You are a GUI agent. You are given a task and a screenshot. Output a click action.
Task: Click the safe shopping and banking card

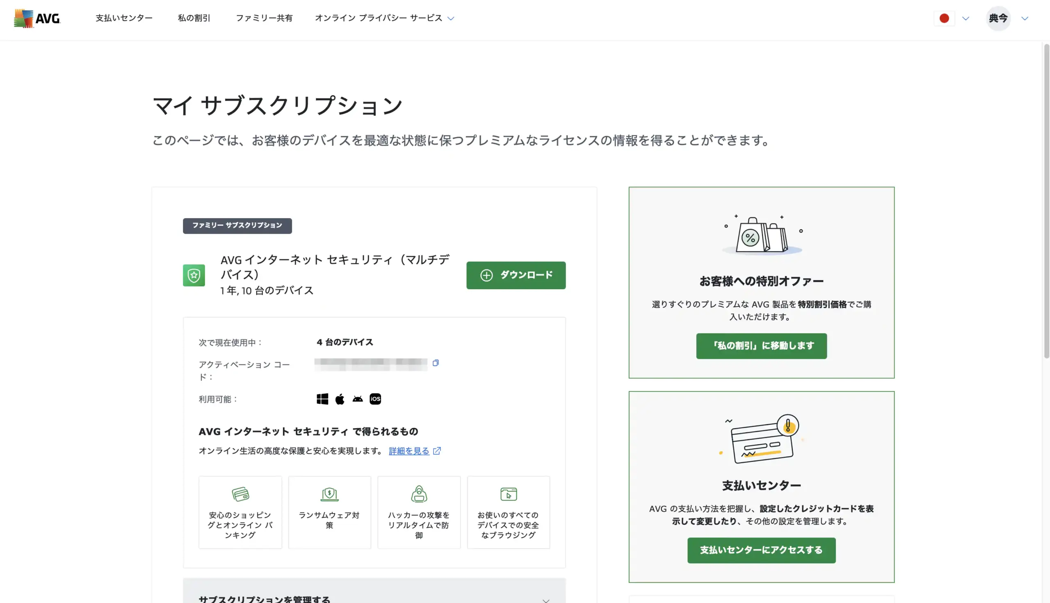point(240,512)
